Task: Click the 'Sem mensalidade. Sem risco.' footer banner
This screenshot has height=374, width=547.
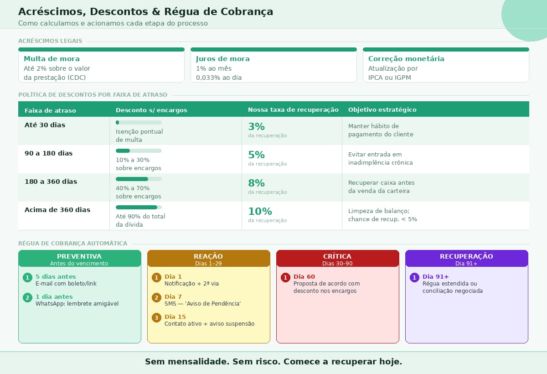Action: 273,362
